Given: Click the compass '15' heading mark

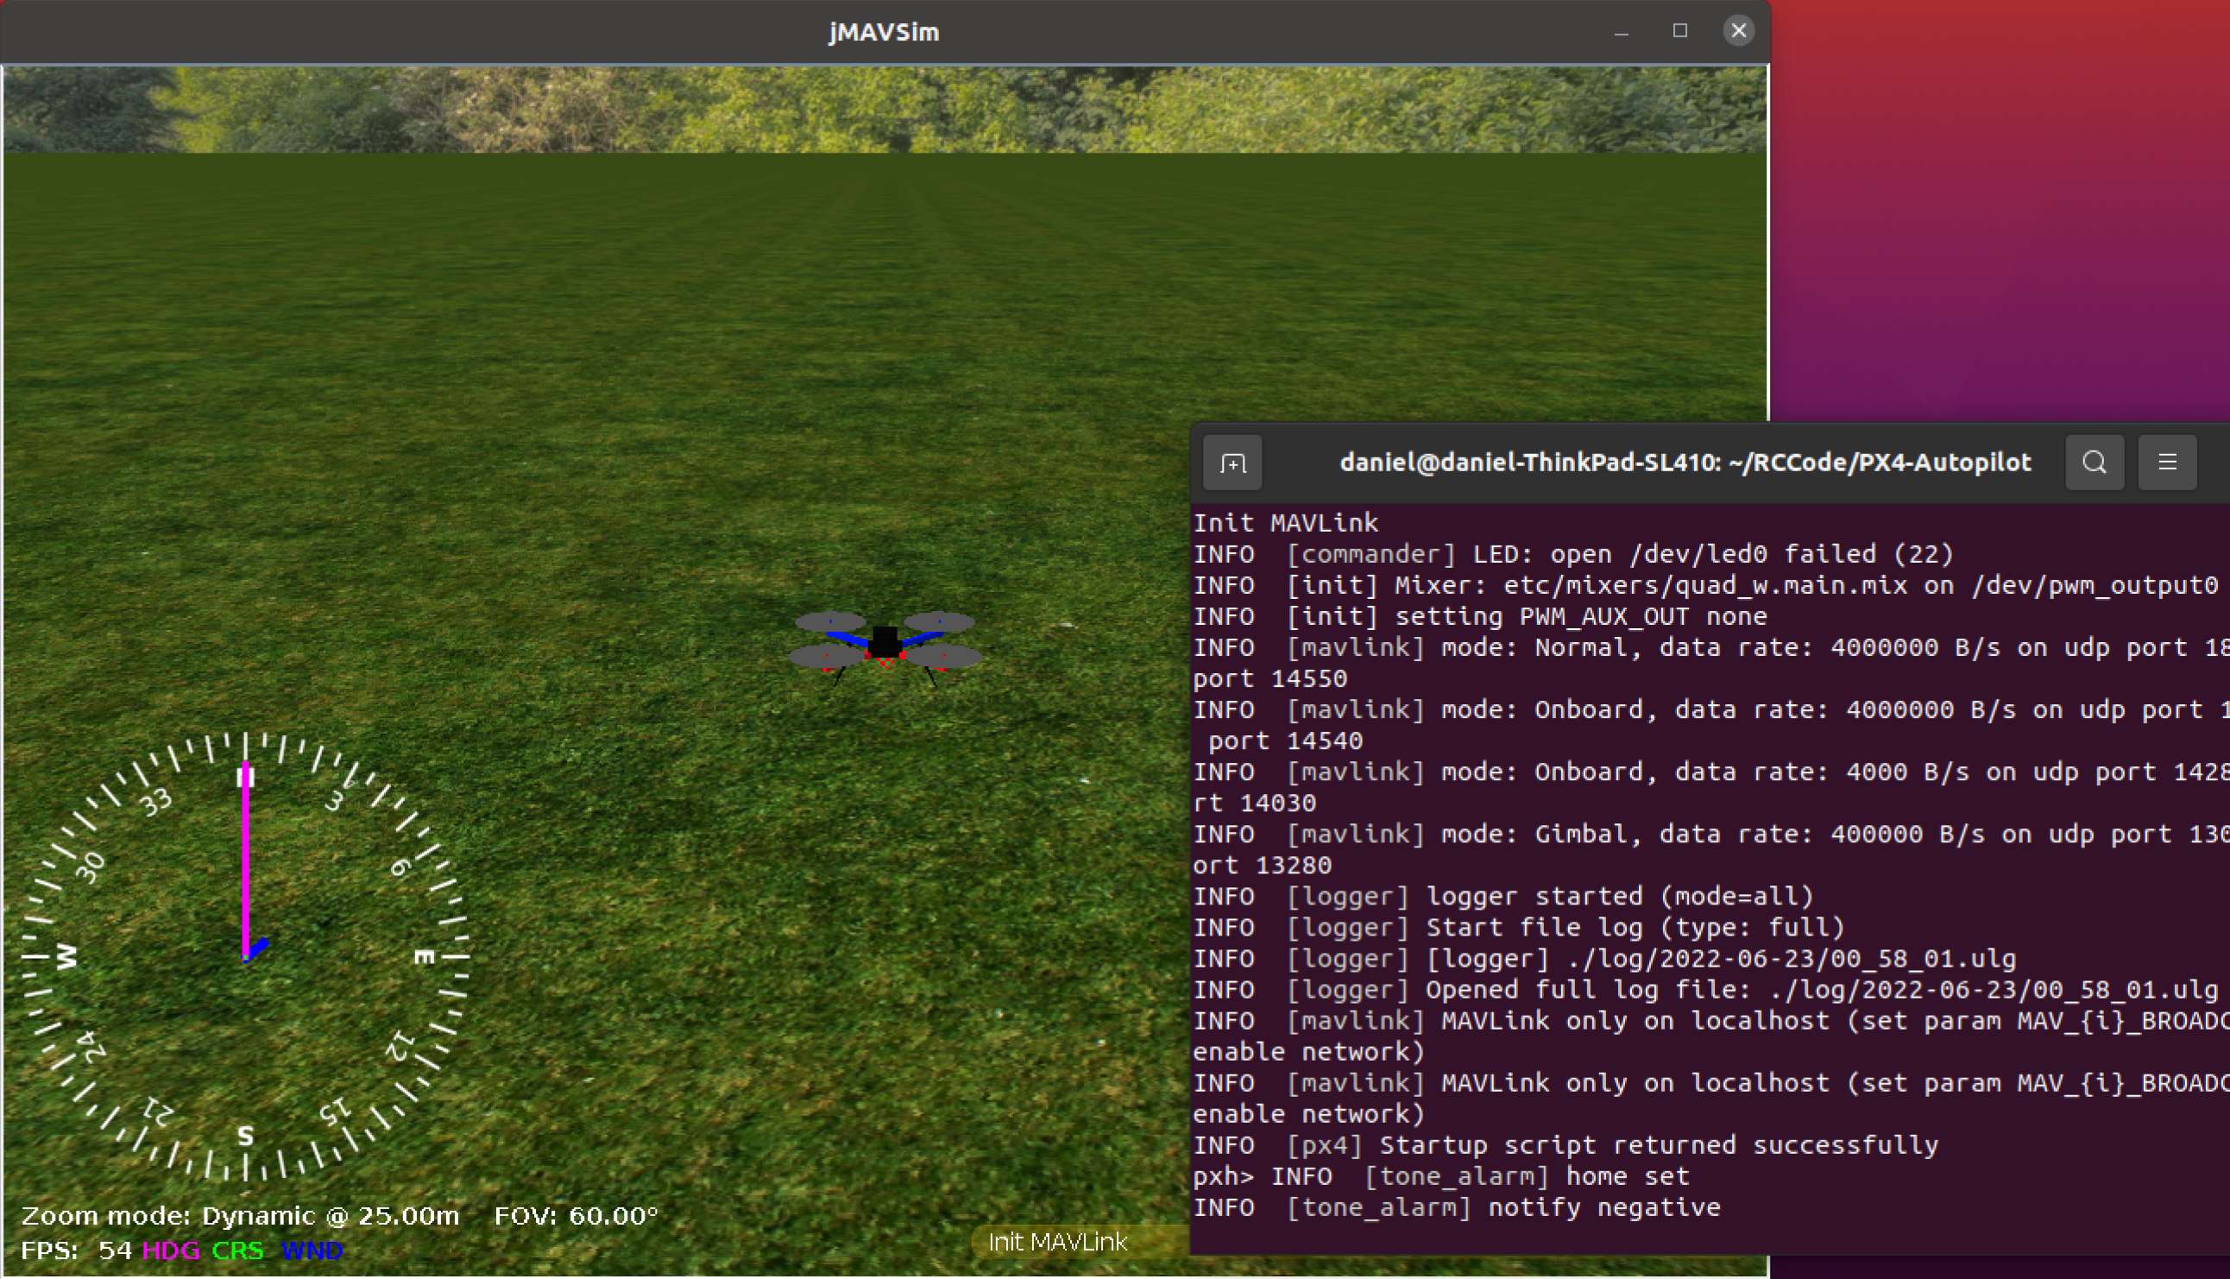Looking at the screenshot, I should pos(335,1112).
